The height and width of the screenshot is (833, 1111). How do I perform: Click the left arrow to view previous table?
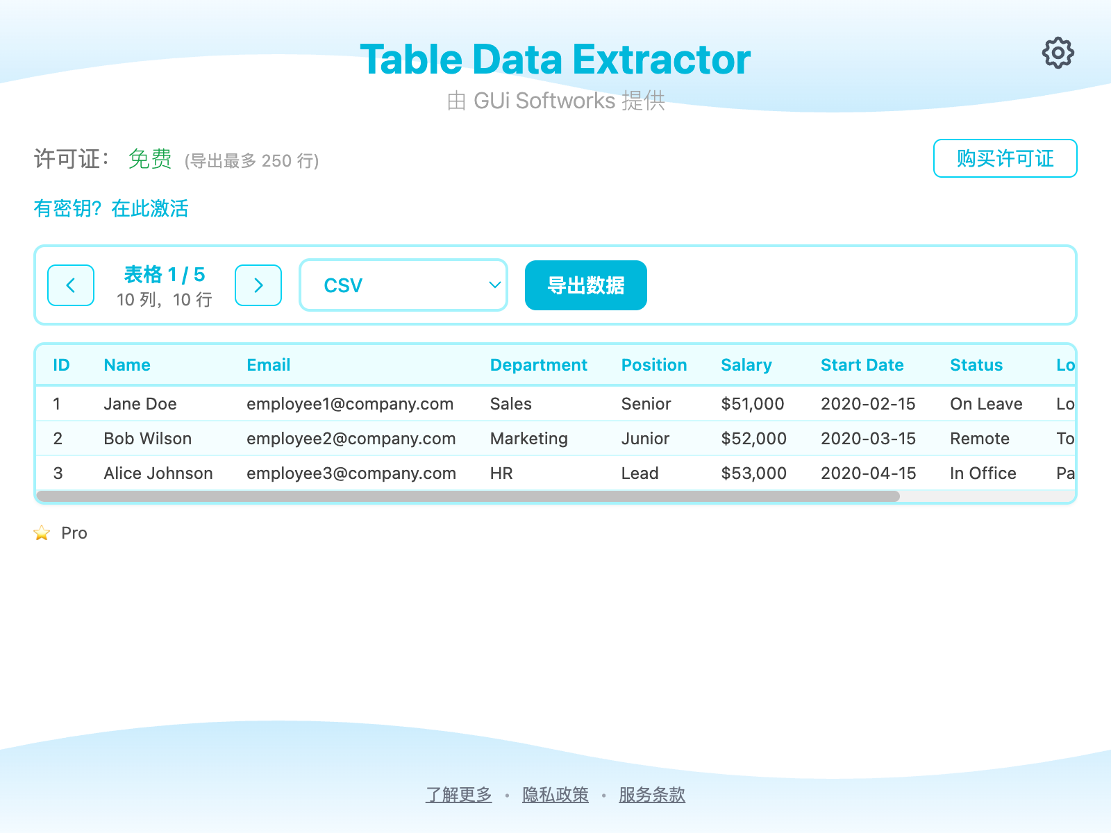(x=70, y=285)
